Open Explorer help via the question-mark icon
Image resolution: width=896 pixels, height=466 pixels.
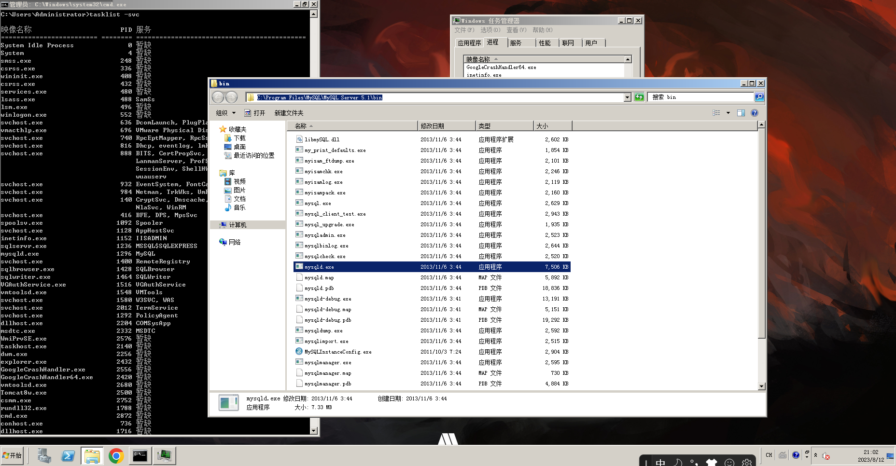click(x=754, y=113)
